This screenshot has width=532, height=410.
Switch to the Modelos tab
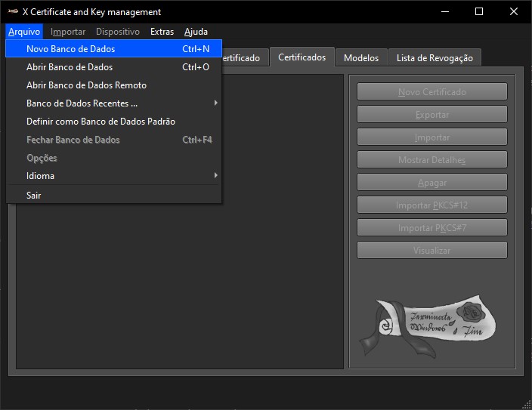click(x=361, y=58)
